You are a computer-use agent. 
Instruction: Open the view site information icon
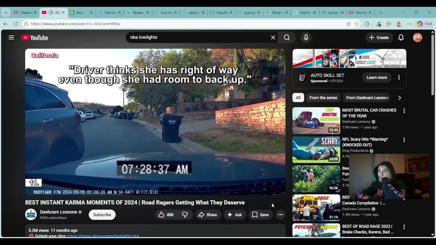click(26, 24)
